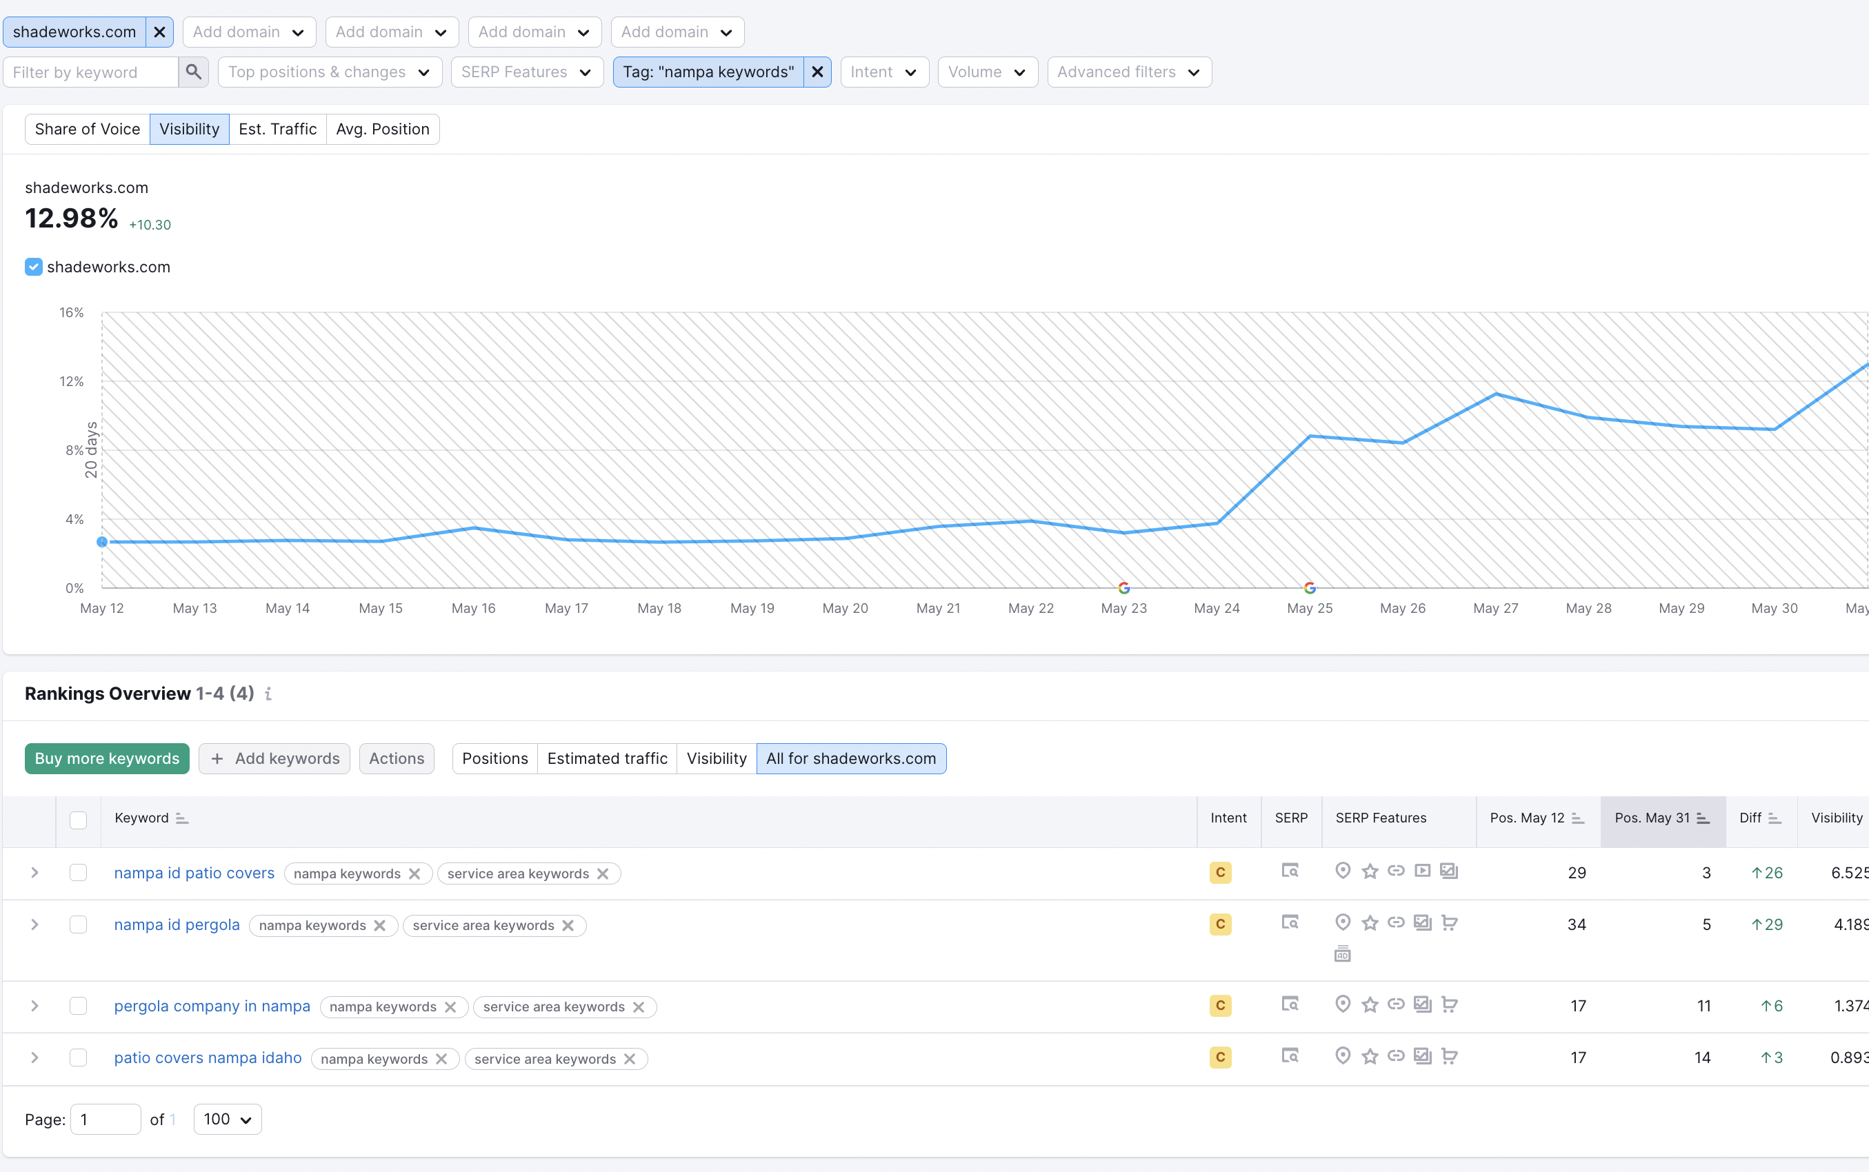Image resolution: width=1869 pixels, height=1172 pixels.
Task: View SERP snapshot for nampa id pergola
Action: tap(1290, 923)
